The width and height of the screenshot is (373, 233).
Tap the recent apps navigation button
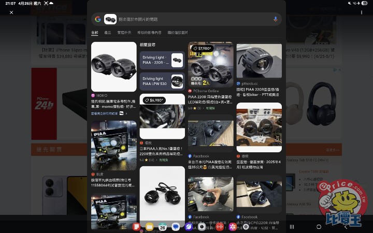coord(292,227)
